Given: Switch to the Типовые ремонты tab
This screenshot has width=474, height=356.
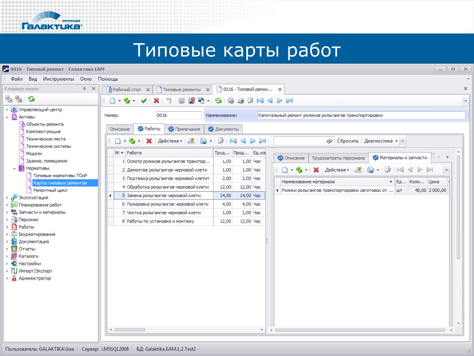Looking at the screenshot, I should [182, 89].
